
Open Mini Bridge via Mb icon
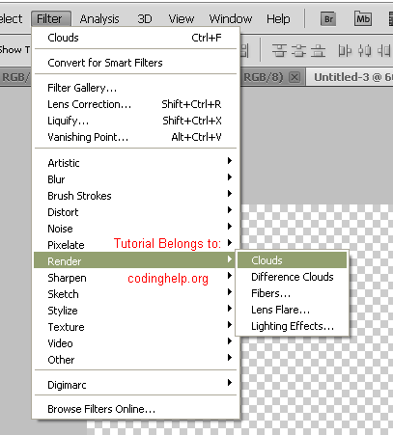pyautogui.click(x=363, y=19)
